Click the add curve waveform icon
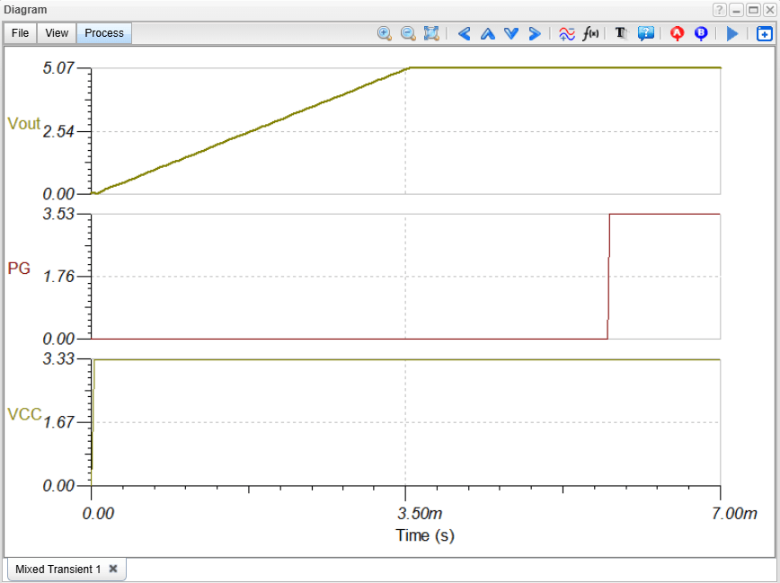The height and width of the screenshot is (583, 780). tap(567, 33)
